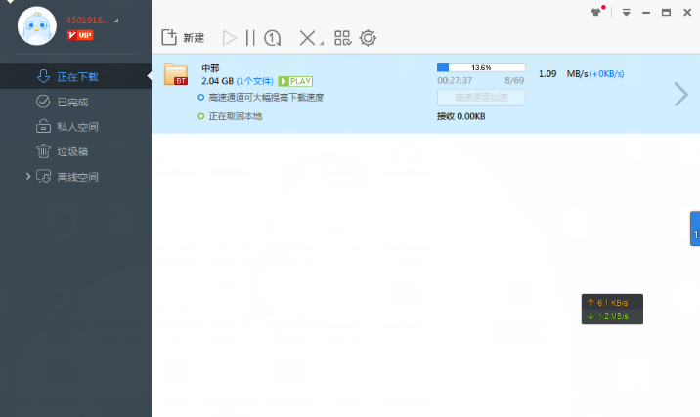Expand task details with the right chevron
The width and height of the screenshot is (700, 417).
click(681, 94)
